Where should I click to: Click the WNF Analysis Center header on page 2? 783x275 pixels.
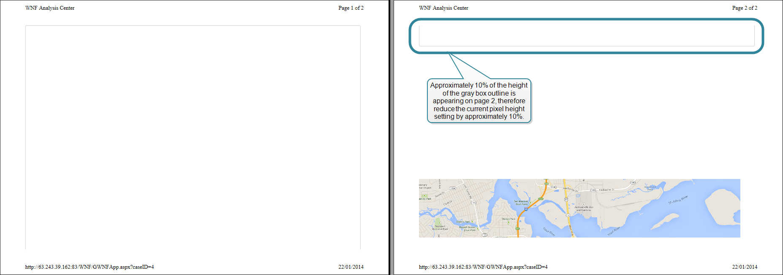coord(443,8)
